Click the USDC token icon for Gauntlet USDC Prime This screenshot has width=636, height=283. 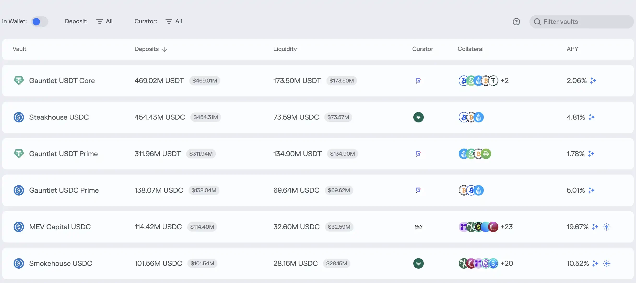pos(19,190)
